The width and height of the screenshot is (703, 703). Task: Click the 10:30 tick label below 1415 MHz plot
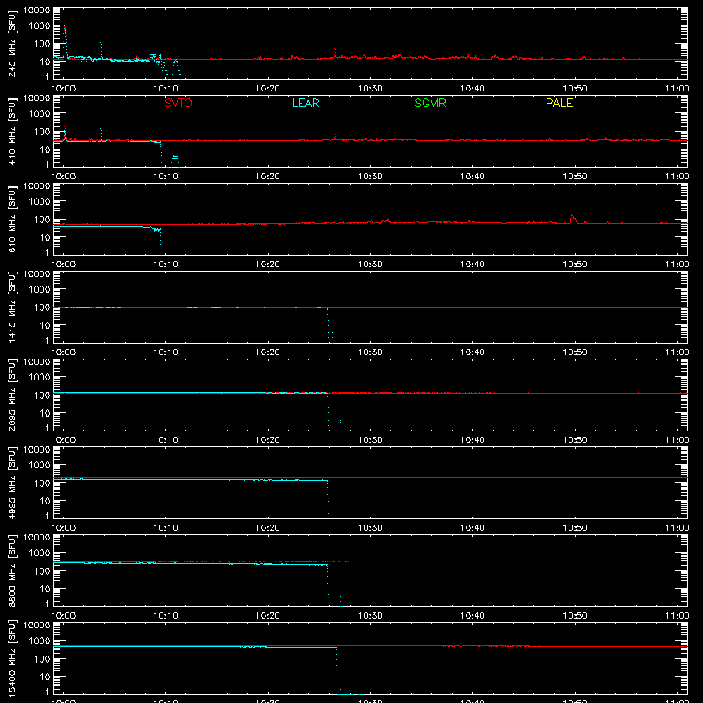tap(370, 352)
